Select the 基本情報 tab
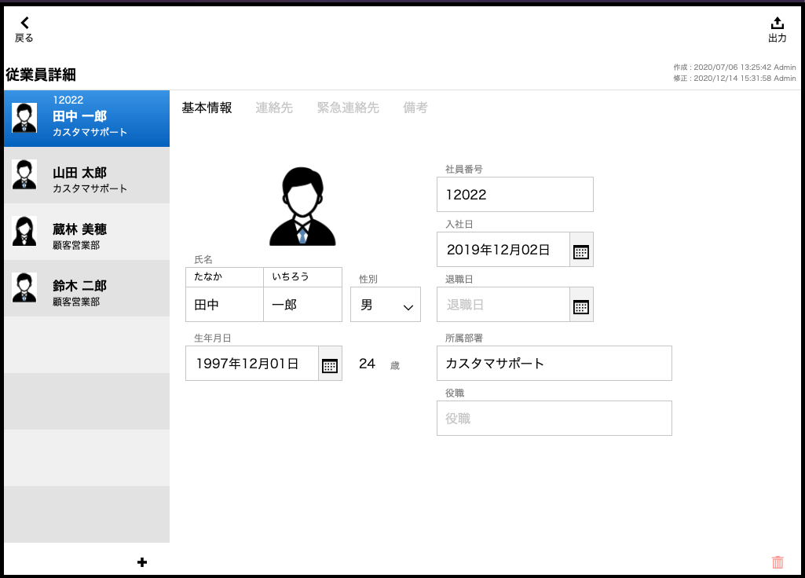The width and height of the screenshot is (805, 578). [207, 108]
